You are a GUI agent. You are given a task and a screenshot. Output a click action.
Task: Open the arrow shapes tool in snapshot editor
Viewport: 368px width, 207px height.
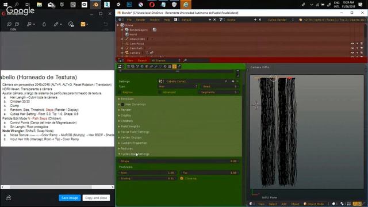pos(29,24)
